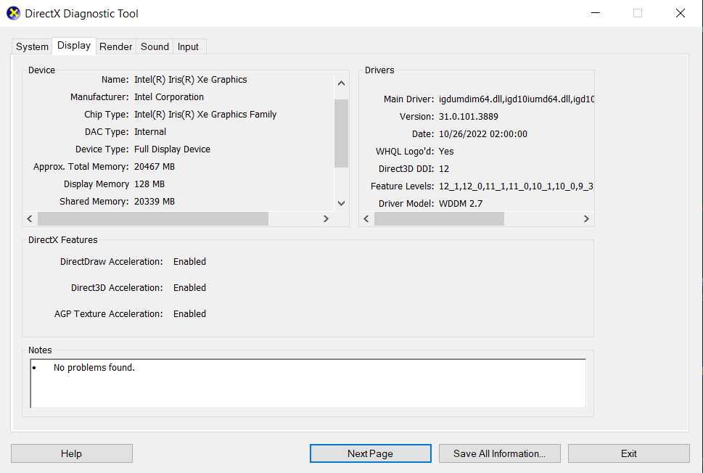
Task: Click manufacturer value 'Intel Corporation'
Action: 169,96
